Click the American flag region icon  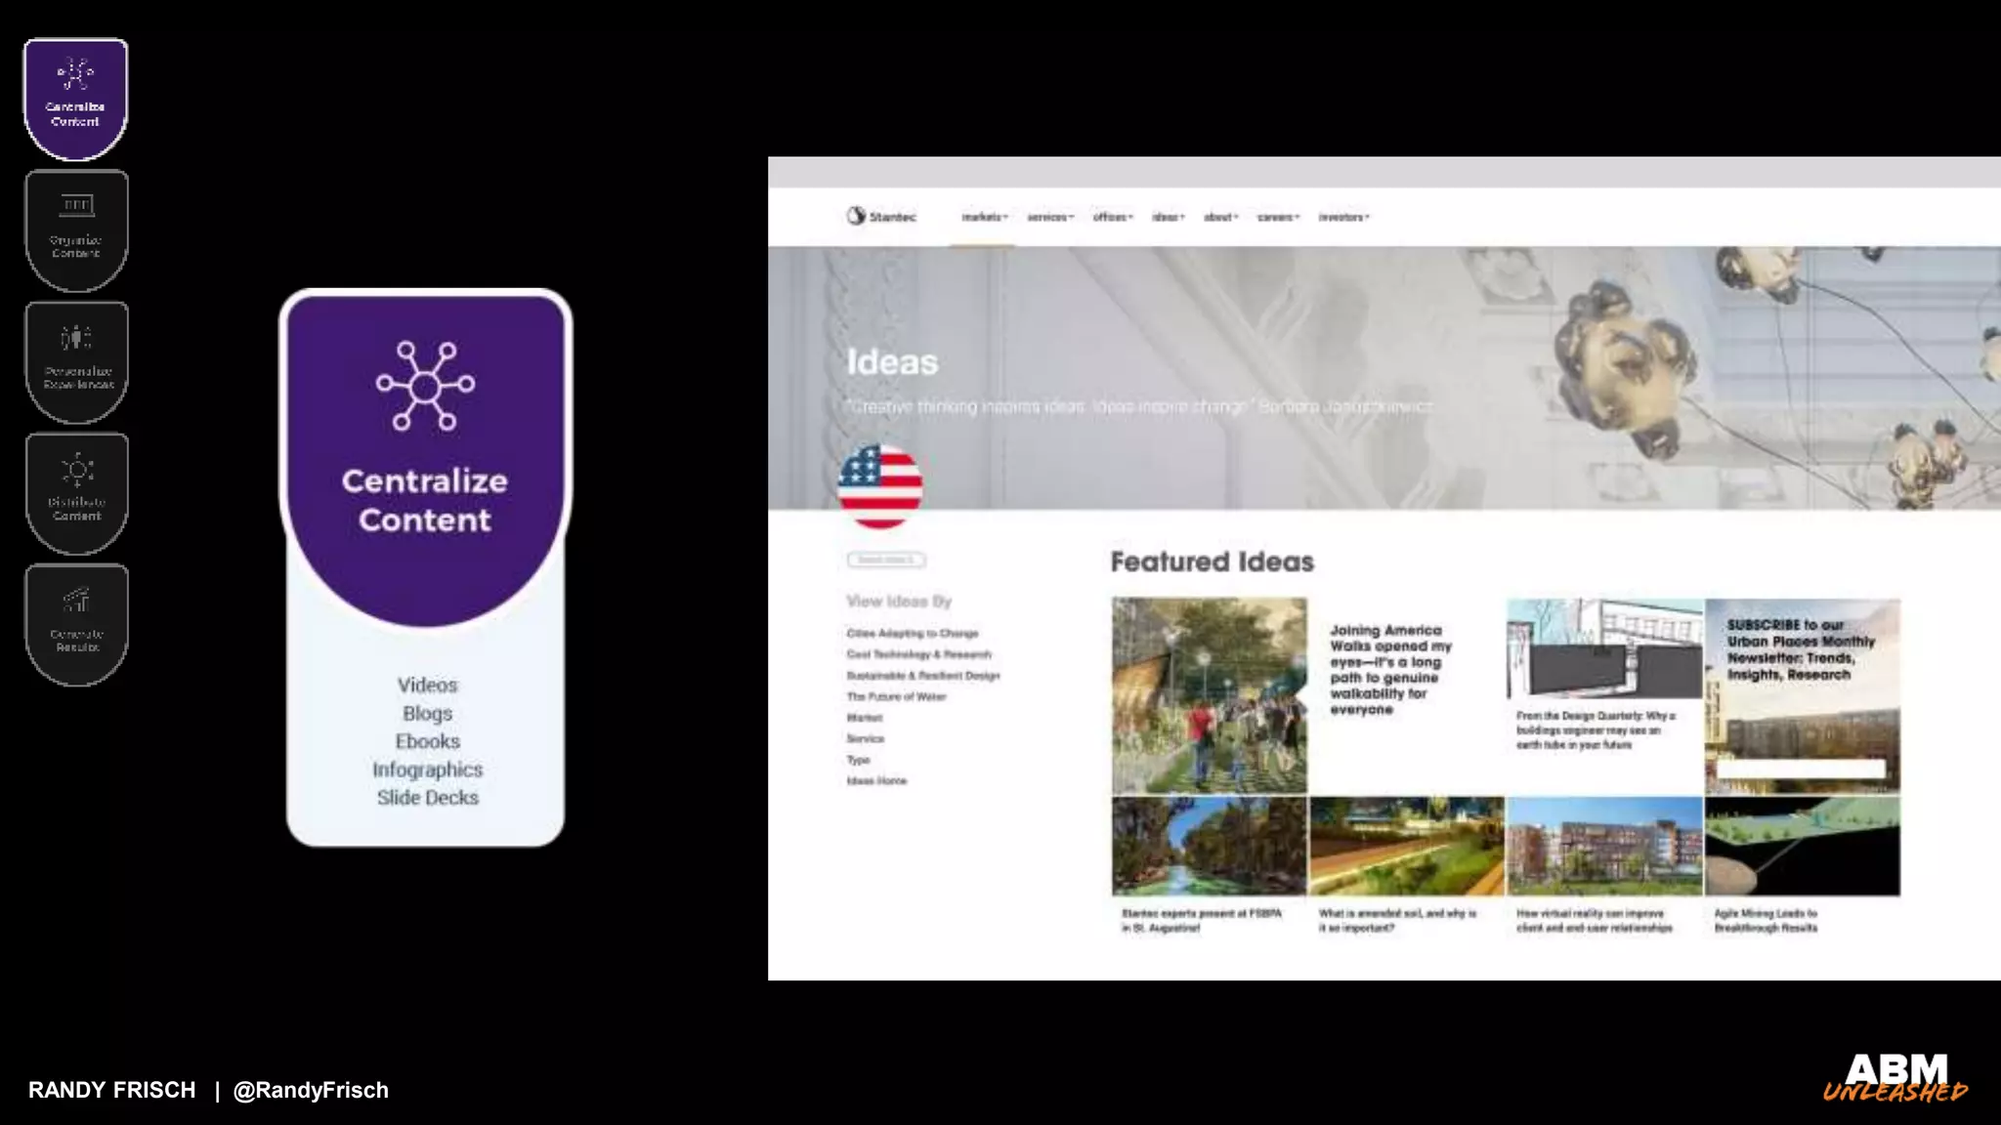[x=879, y=486]
